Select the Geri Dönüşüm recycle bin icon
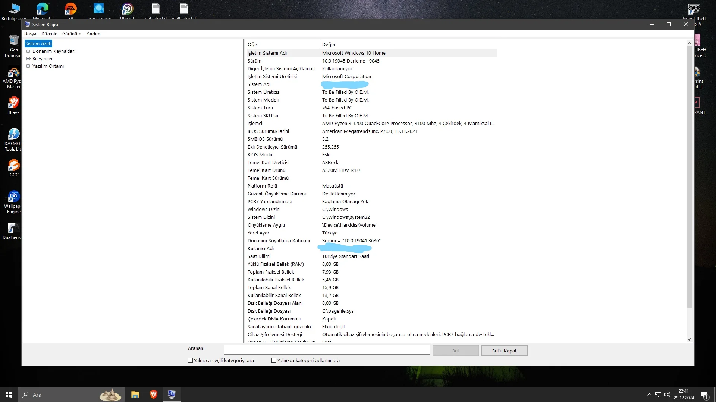 (13, 46)
